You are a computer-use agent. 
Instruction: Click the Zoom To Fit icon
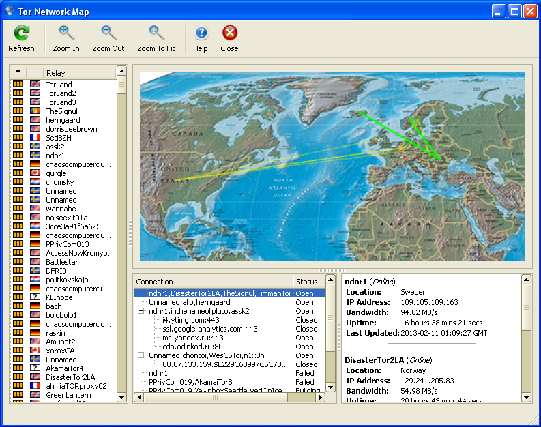pyautogui.click(x=156, y=33)
